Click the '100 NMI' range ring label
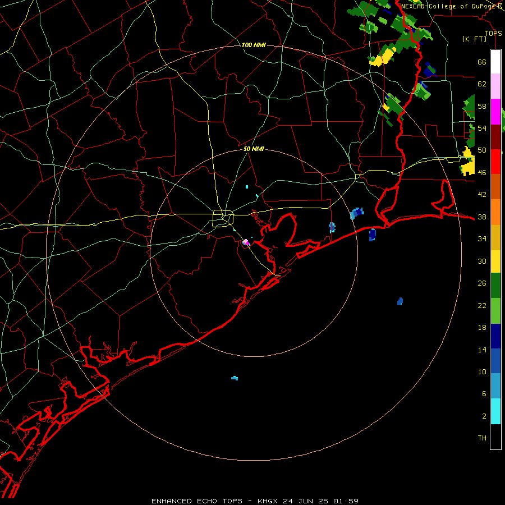This screenshot has height=505, width=505. (x=254, y=45)
